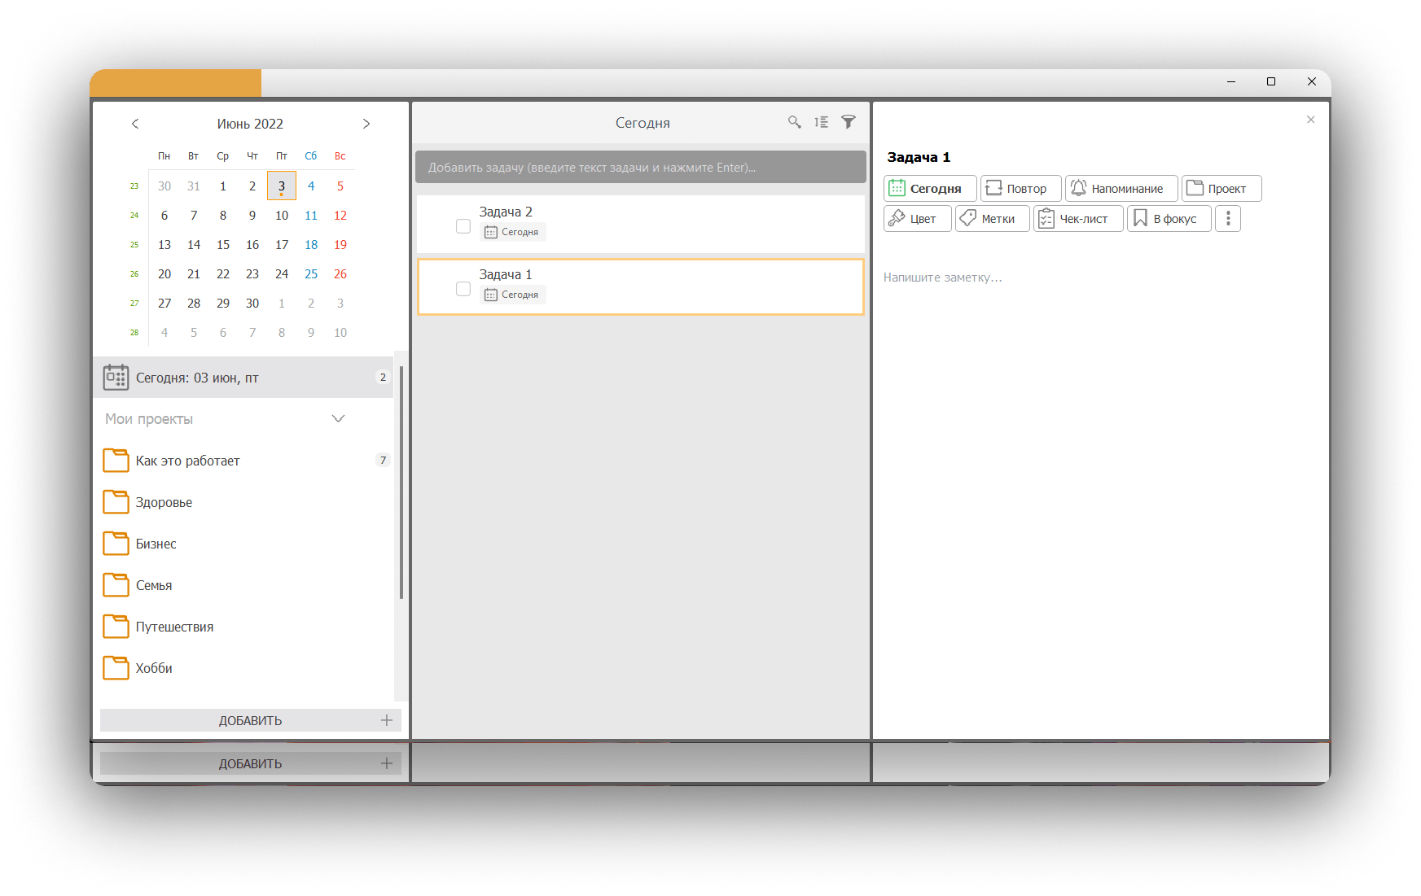Select June 22 in calendar
1421x896 pixels.
pos(223,274)
